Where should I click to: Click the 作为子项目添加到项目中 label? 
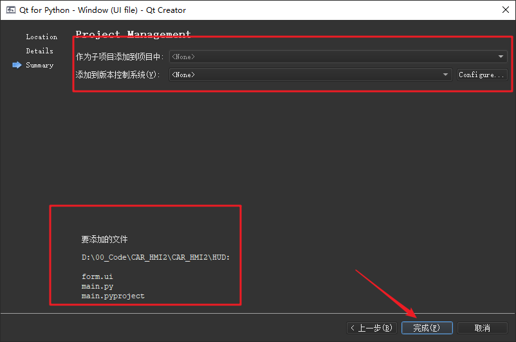pos(120,57)
